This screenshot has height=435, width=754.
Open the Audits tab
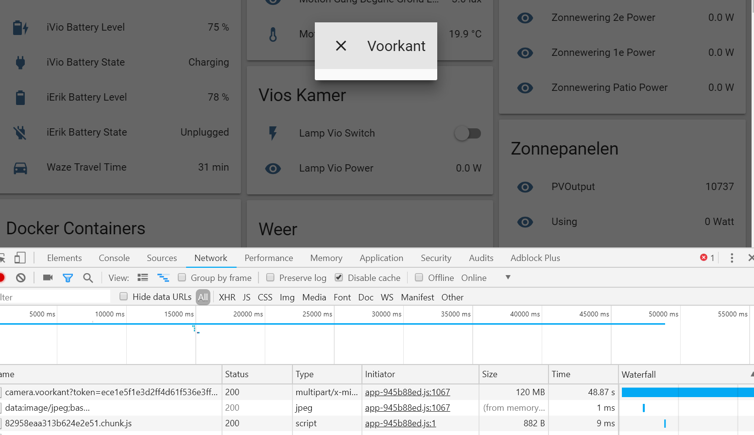point(481,258)
